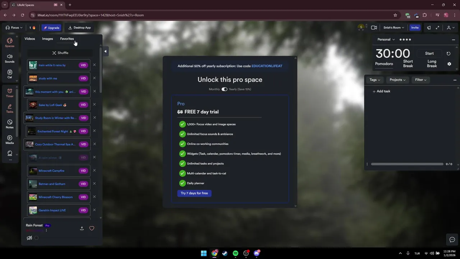Open the Sounds panel
460x259 pixels.
coord(10,58)
